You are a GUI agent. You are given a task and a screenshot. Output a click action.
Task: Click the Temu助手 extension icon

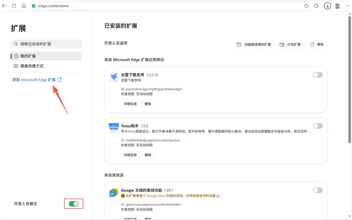[x=114, y=128]
